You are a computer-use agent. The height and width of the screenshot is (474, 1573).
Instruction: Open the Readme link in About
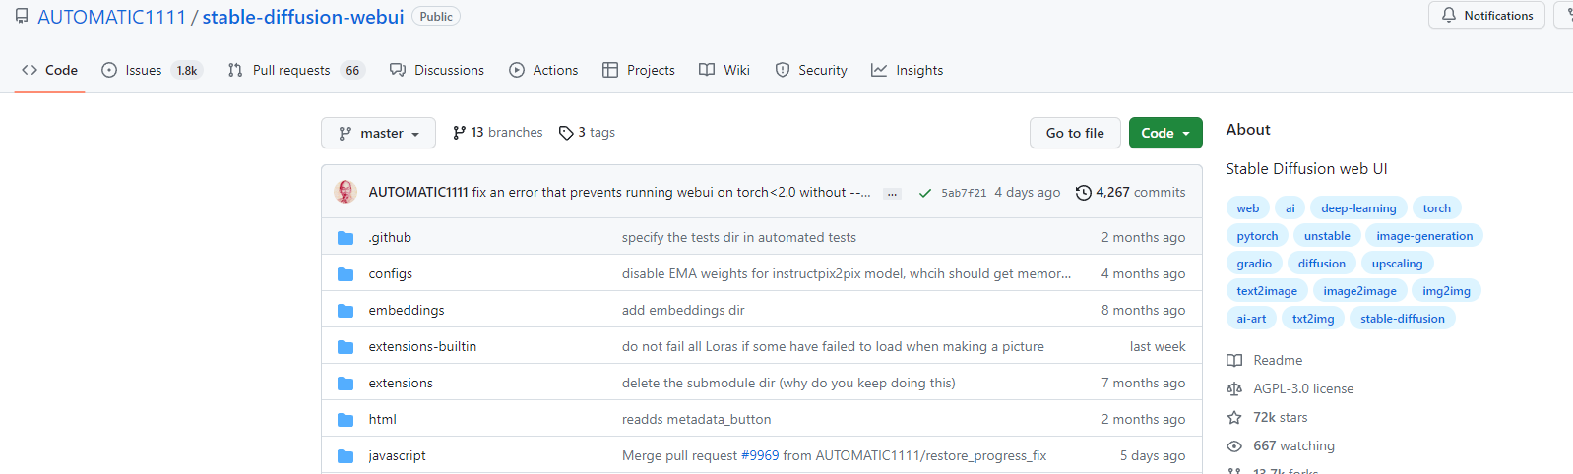click(x=1265, y=360)
